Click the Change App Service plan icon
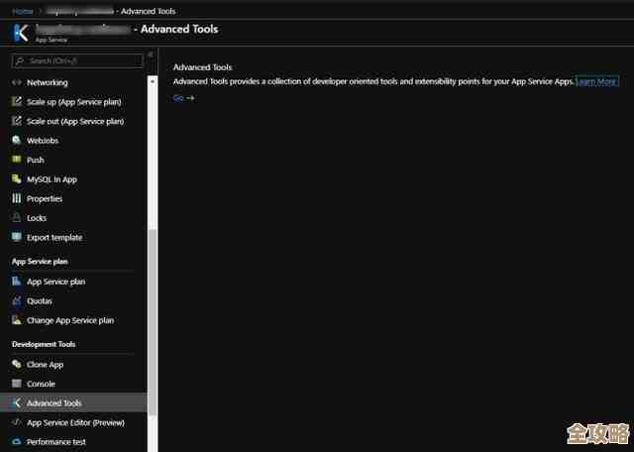Image resolution: width=634 pixels, height=452 pixels. coord(17,320)
